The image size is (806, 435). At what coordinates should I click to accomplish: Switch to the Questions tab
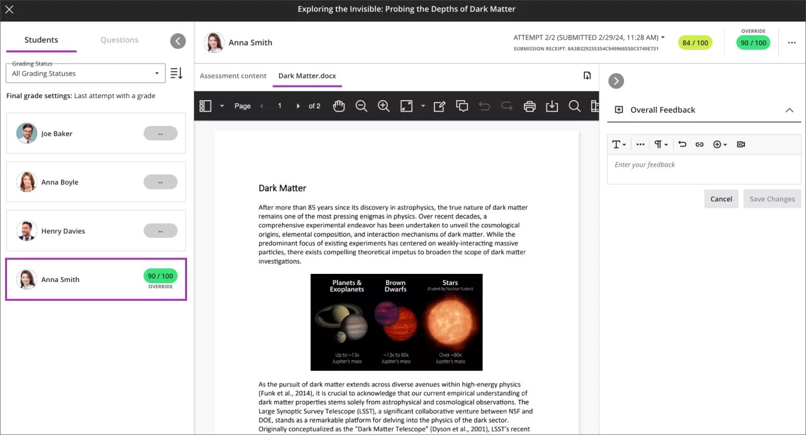pos(119,40)
